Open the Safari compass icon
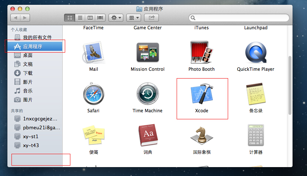 [x=93, y=94]
